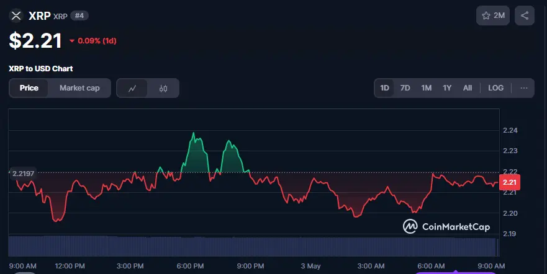Click the green peak near 6:00 PM

(x=193, y=133)
